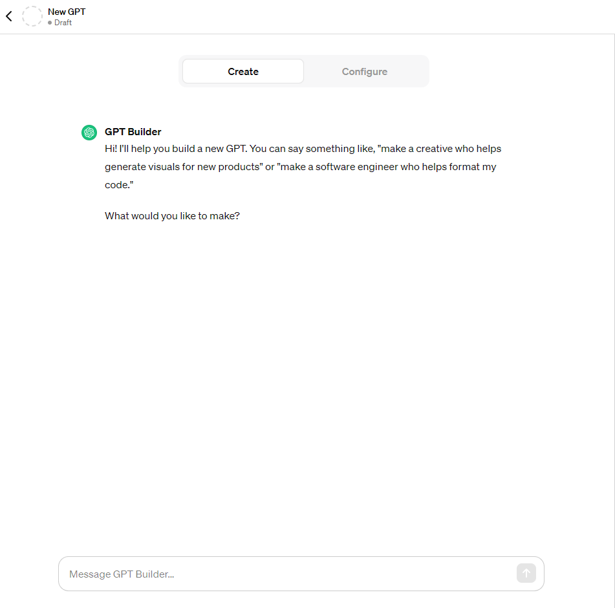Viewport: 615px width, 608px height.
Task: Switch to the Configure tab
Action: (x=364, y=71)
